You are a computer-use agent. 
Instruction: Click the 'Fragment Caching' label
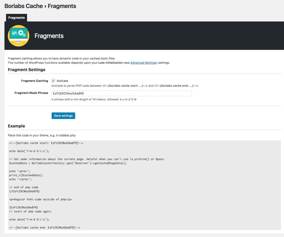[35, 81]
